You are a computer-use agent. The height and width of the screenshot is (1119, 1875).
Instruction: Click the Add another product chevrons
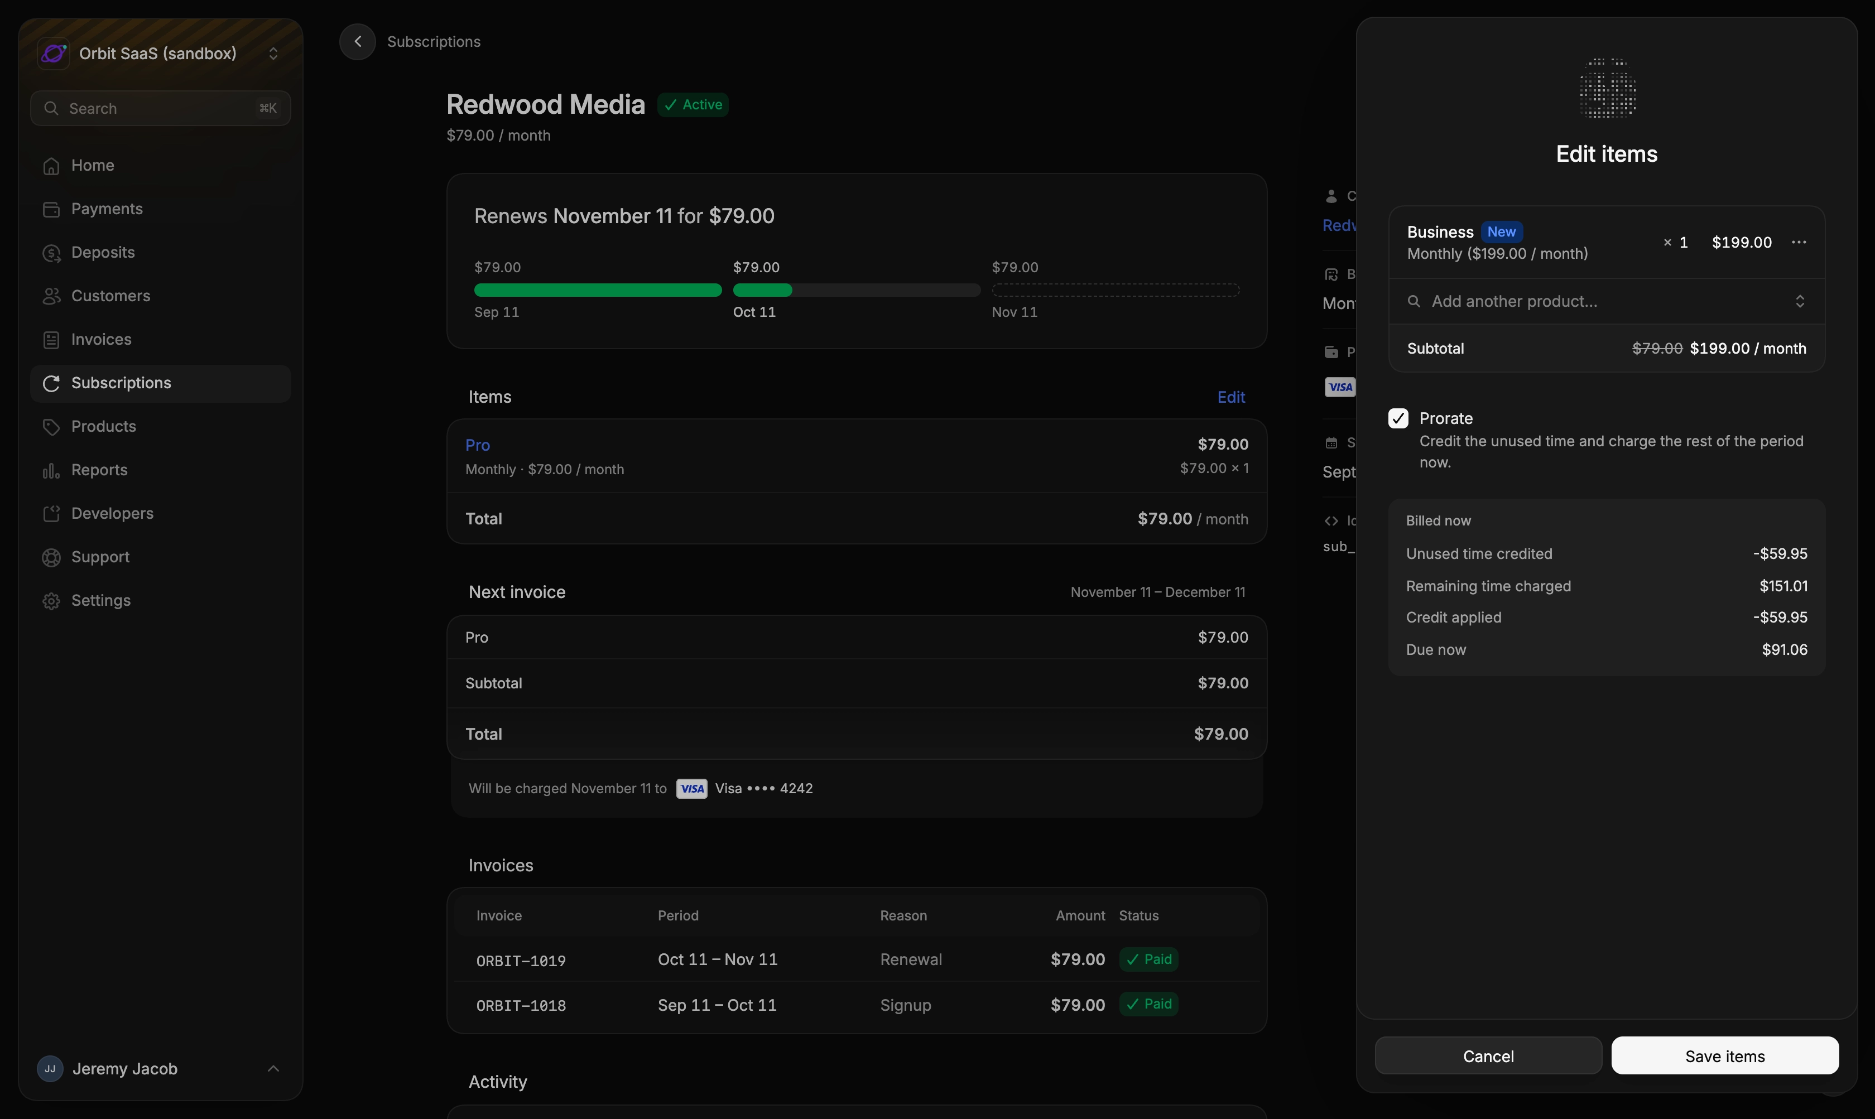1800,302
